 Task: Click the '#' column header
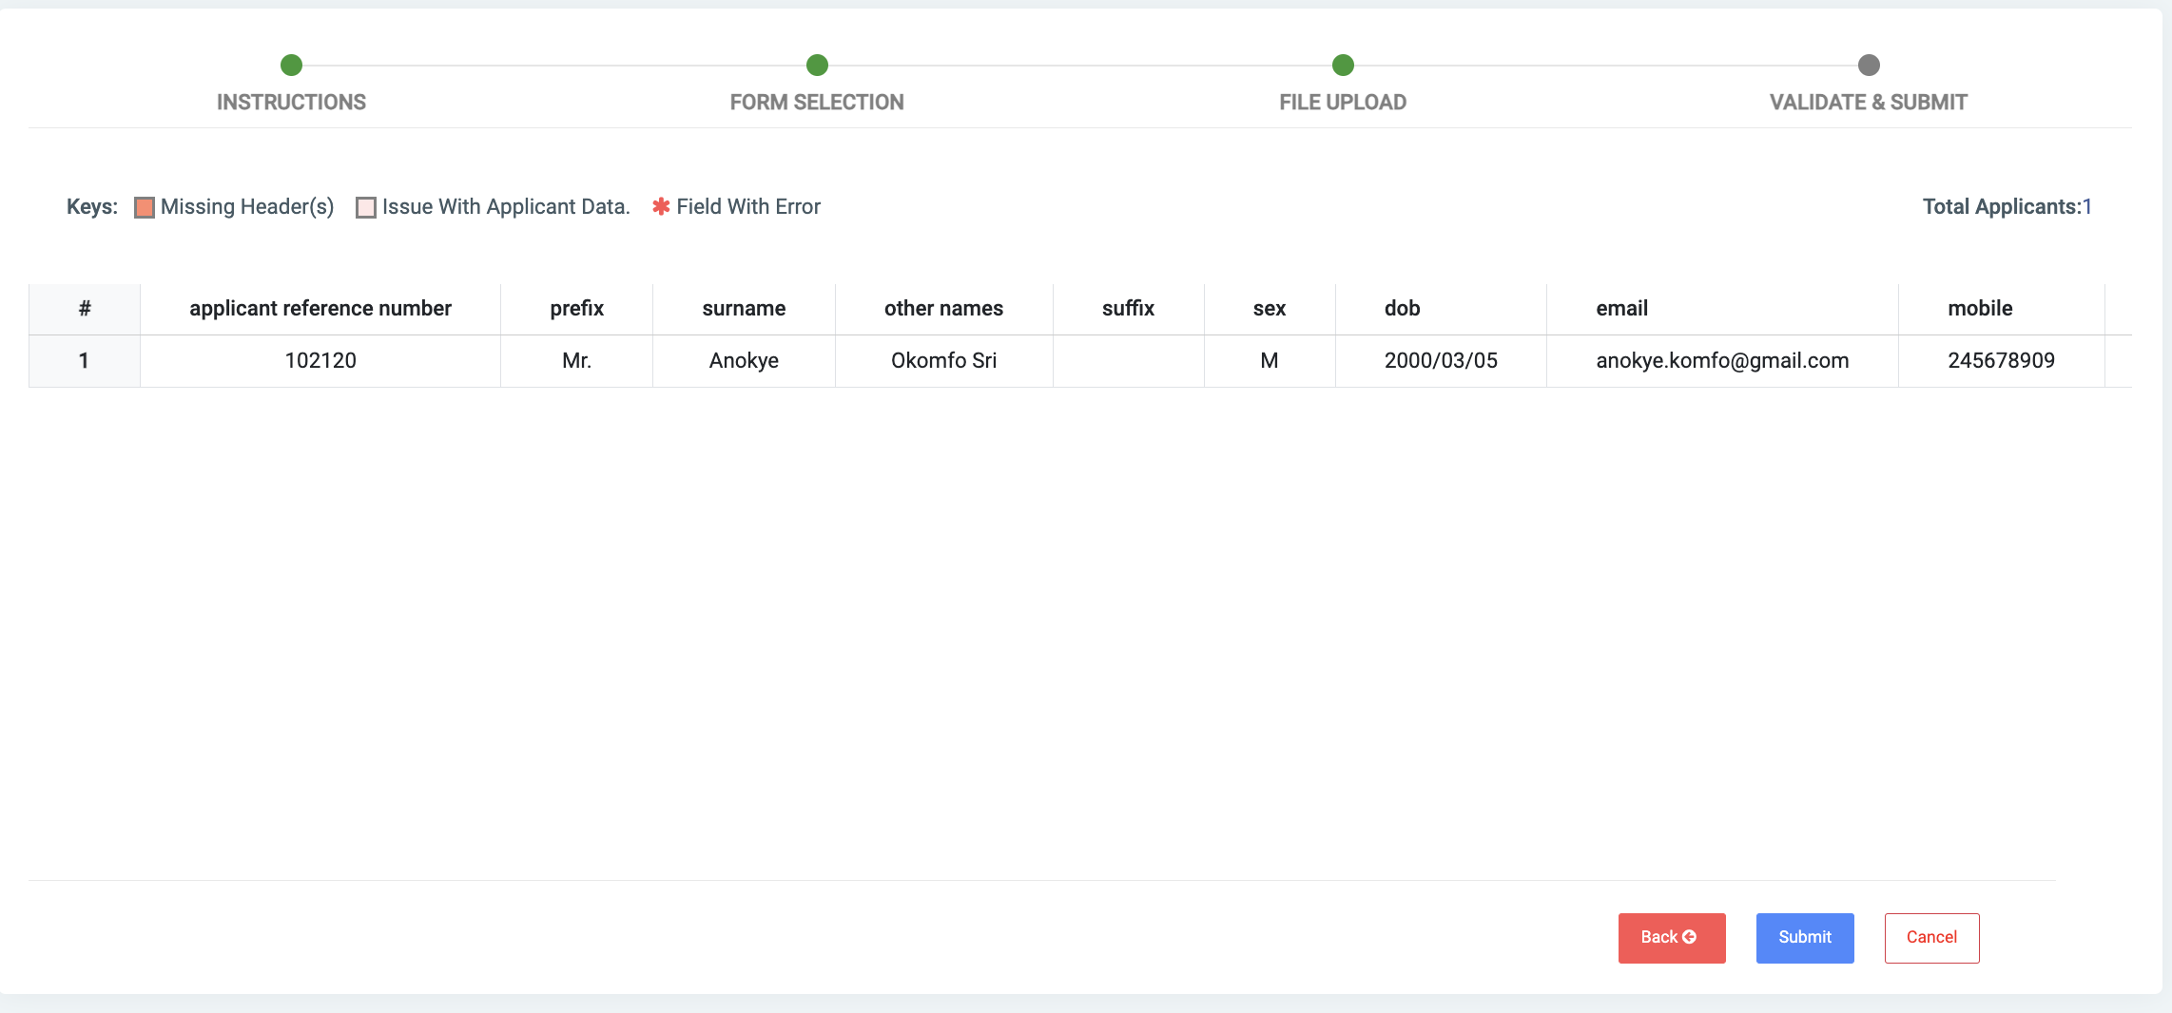85,309
